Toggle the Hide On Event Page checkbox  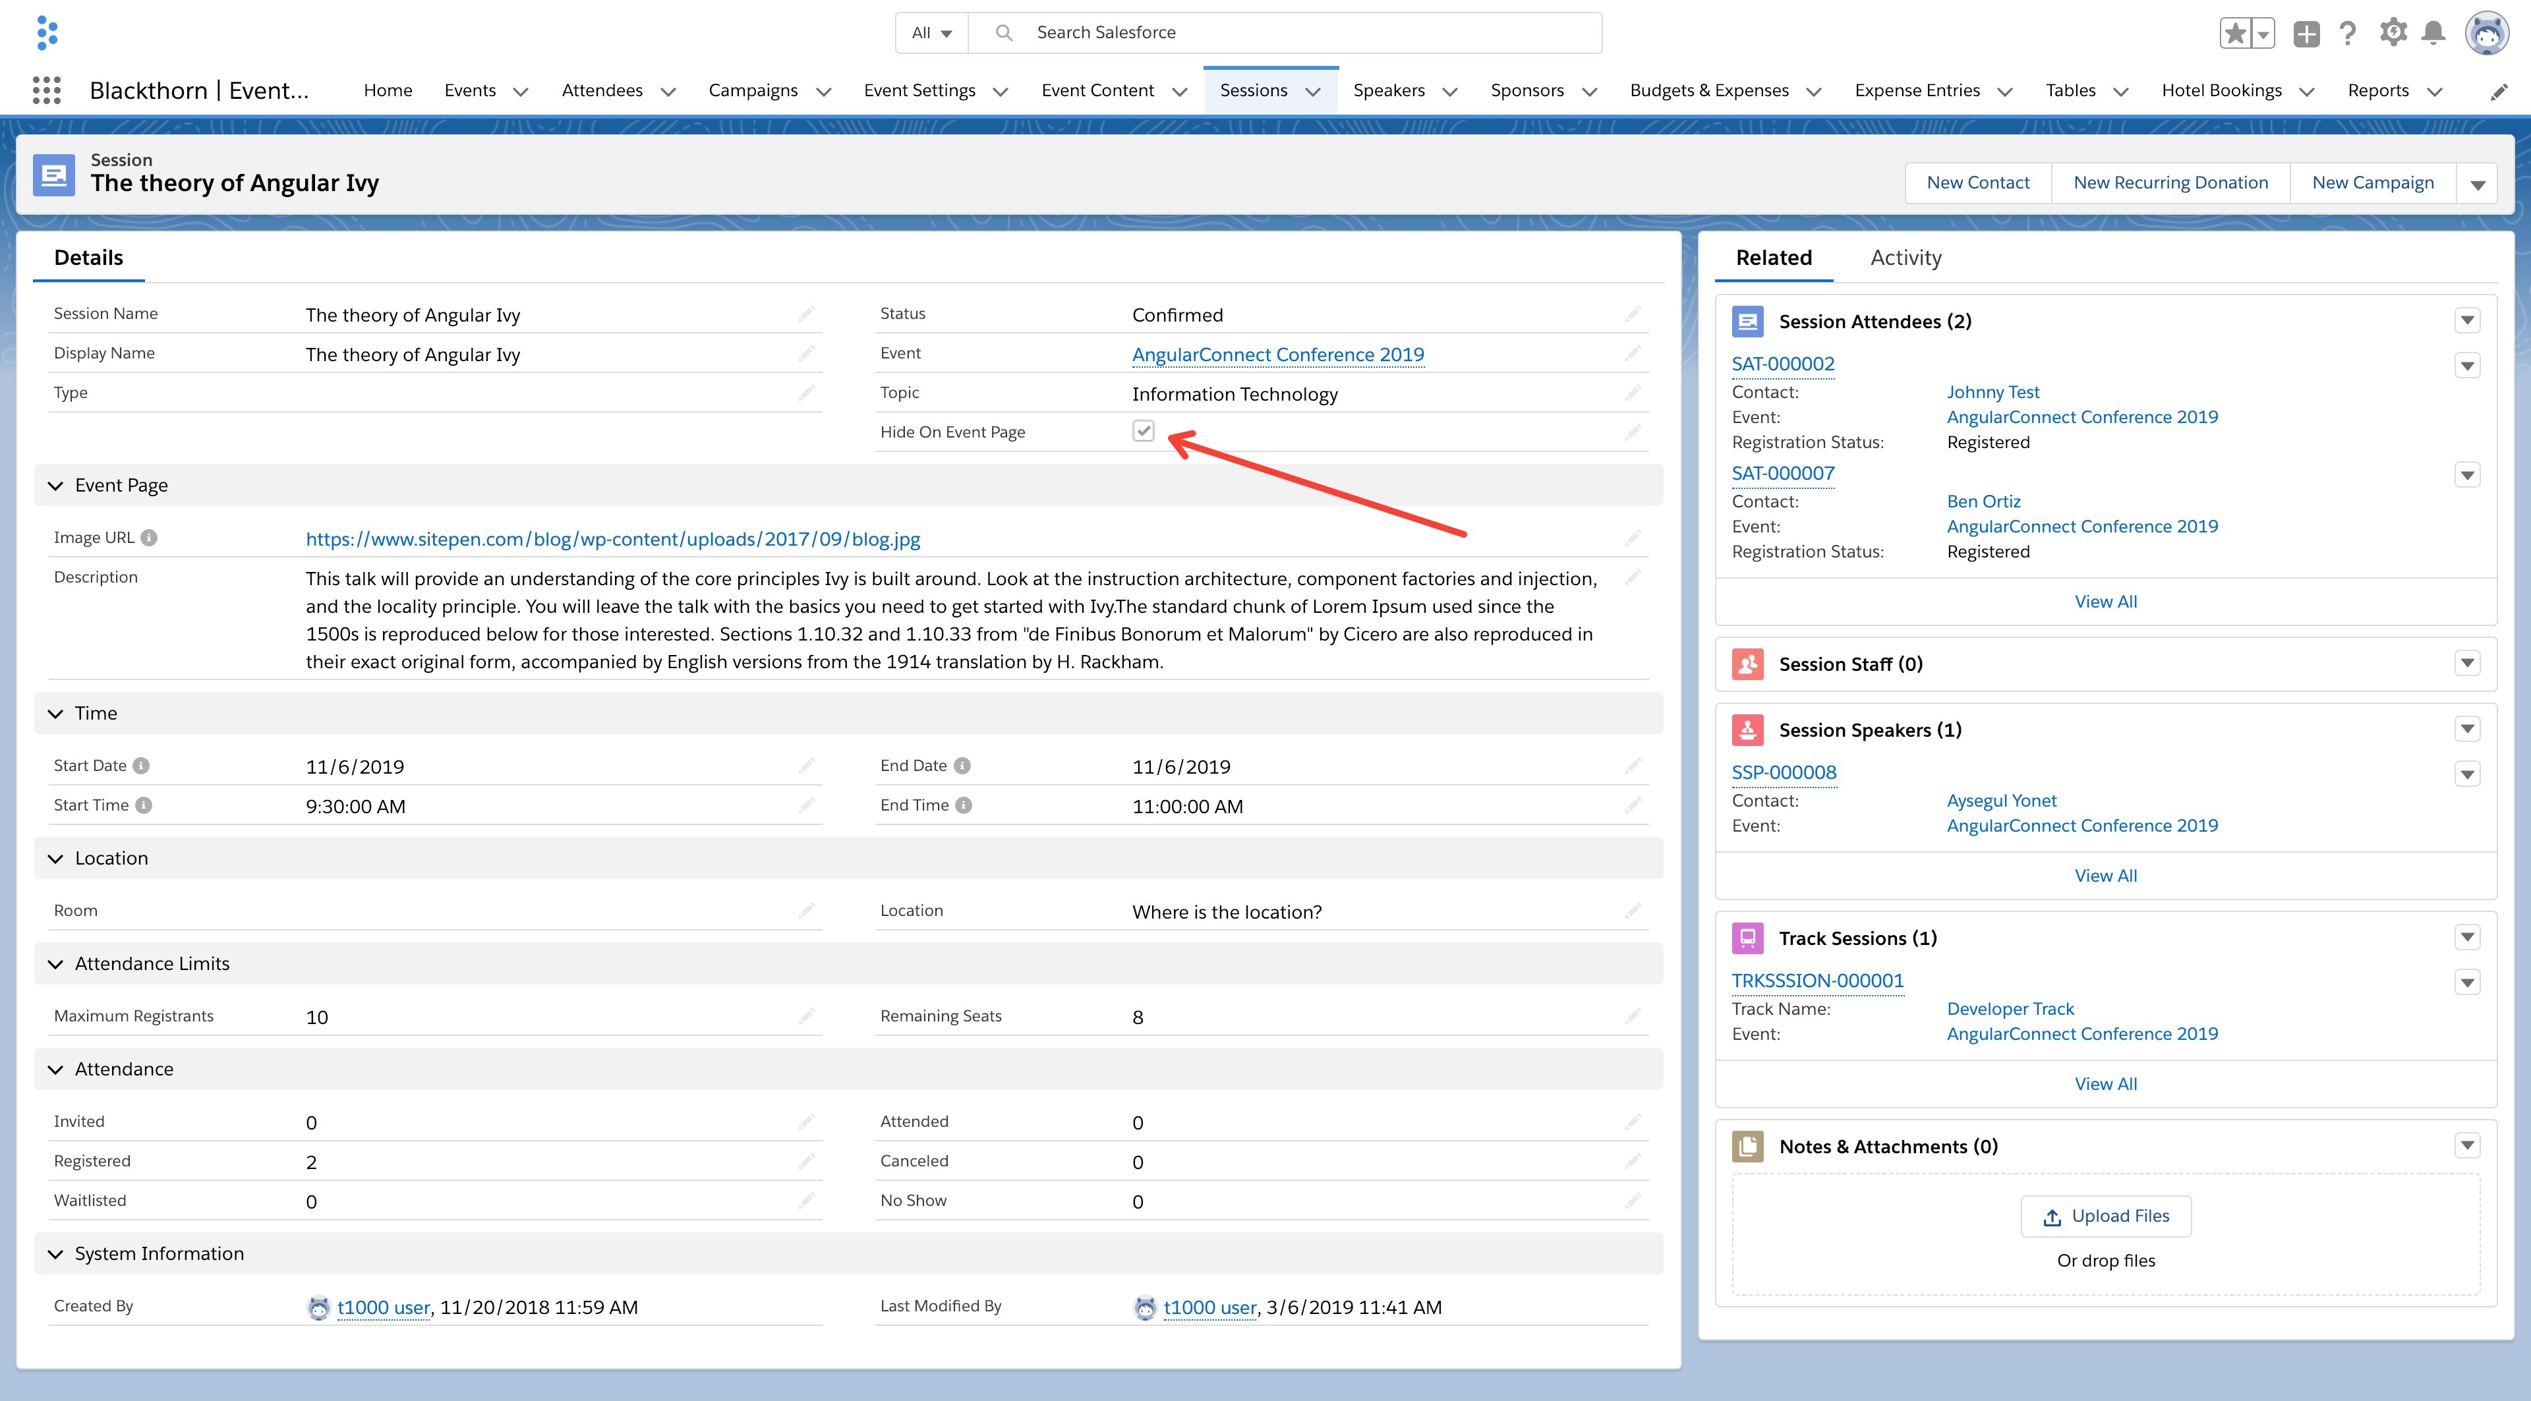tap(1143, 431)
